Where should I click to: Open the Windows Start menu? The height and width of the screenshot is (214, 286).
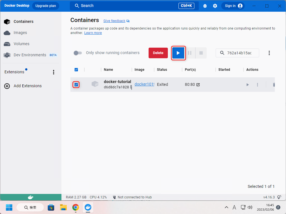point(9,207)
